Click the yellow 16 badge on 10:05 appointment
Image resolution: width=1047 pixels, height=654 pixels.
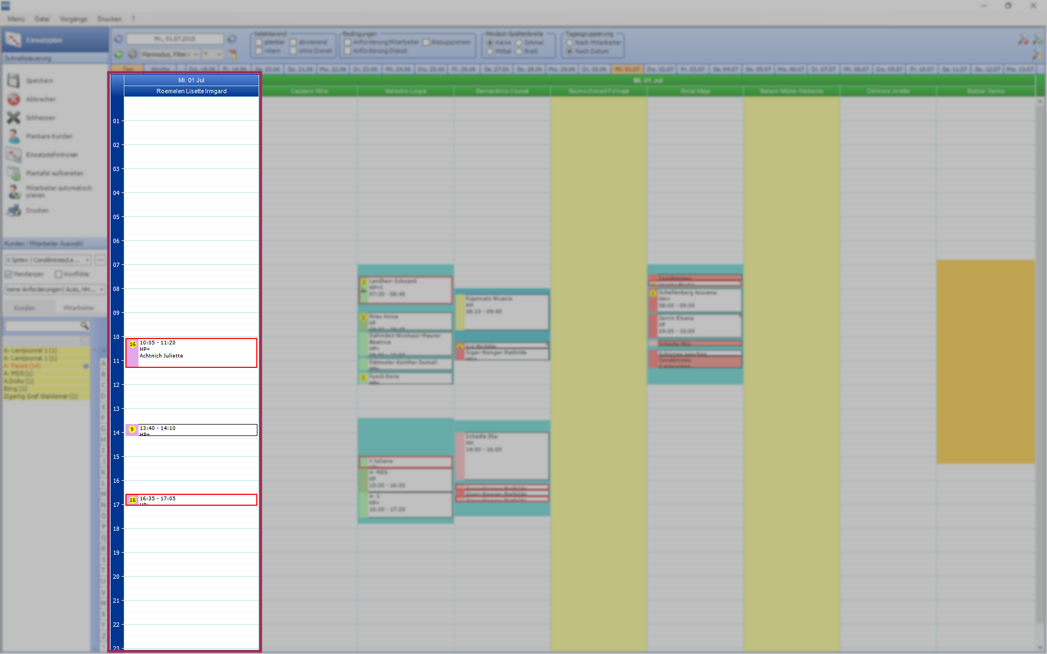pyautogui.click(x=133, y=344)
